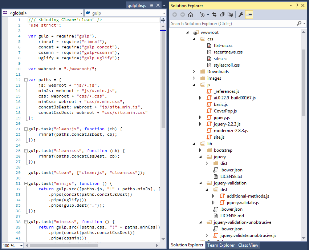
Task: Click the Home icon in Solution Explorer toolbar
Action: point(191,15)
